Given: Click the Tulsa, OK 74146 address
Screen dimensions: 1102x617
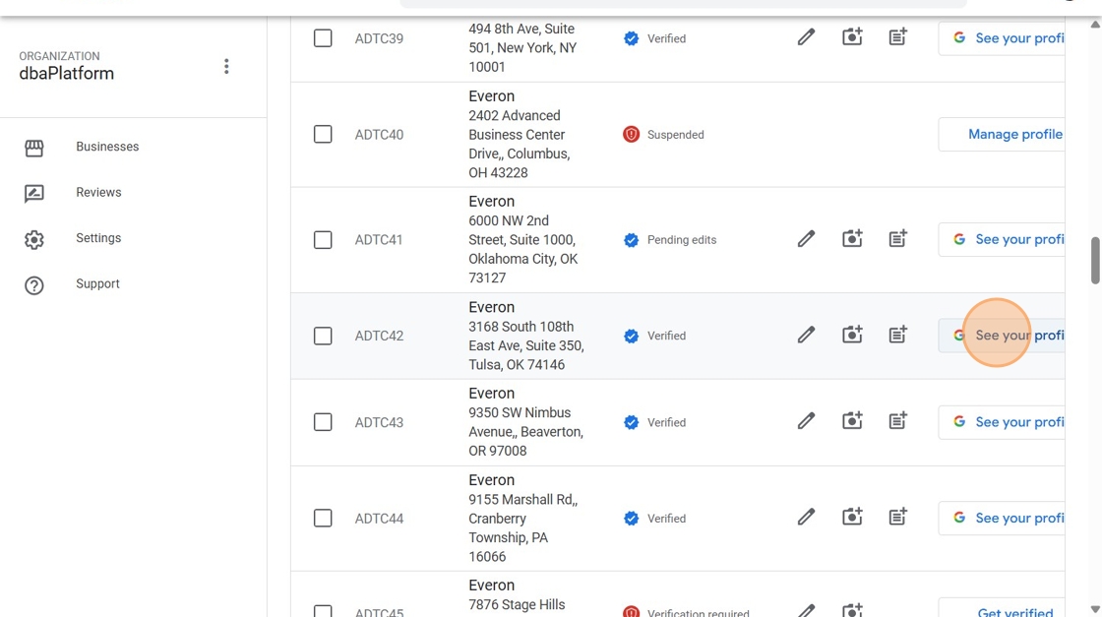Looking at the screenshot, I should 526,345.
